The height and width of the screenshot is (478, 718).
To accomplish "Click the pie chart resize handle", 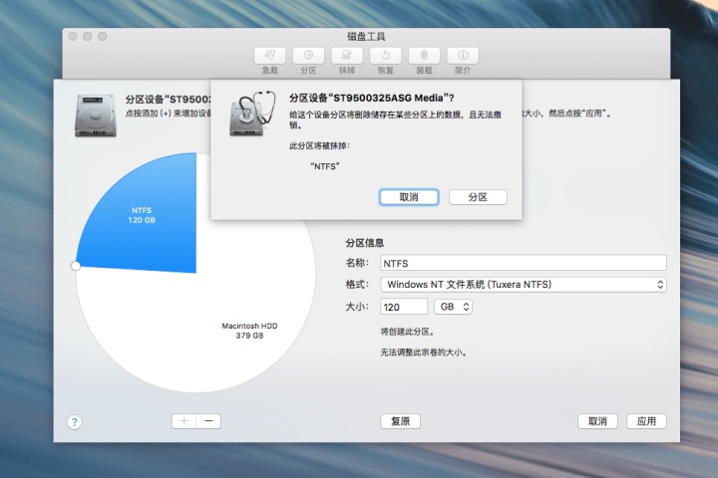I will tap(76, 266).
